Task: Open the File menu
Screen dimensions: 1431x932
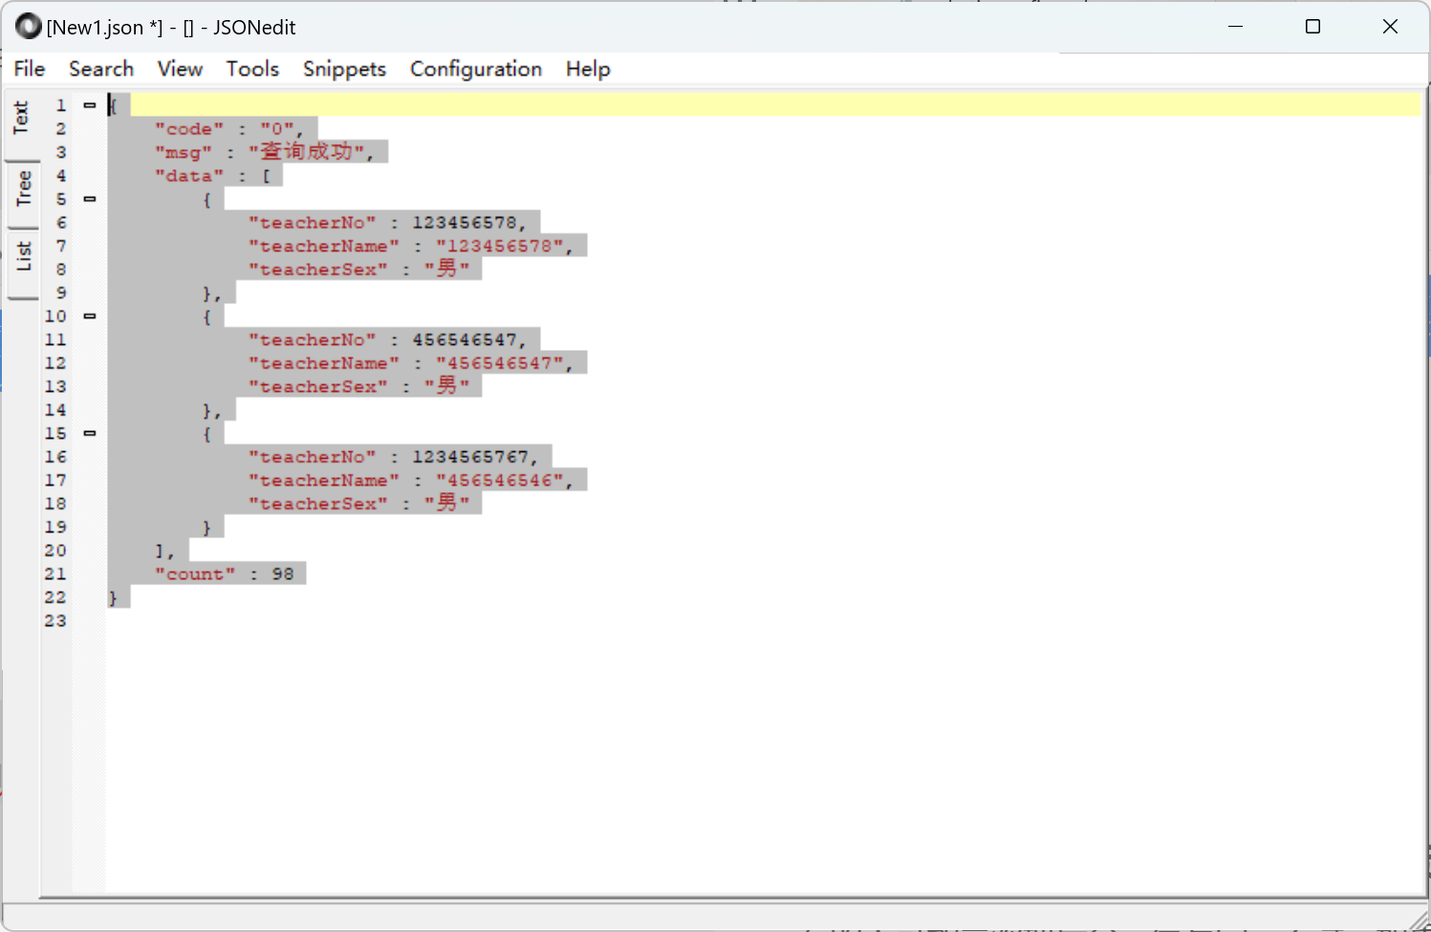Action: pyautogui.click(x=30, y=69)
